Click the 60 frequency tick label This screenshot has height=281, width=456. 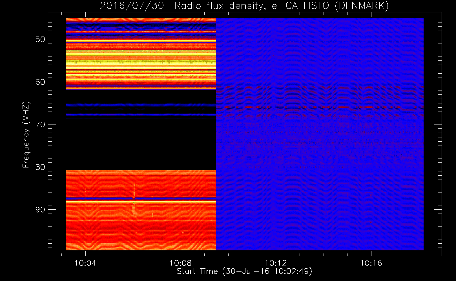point(40,82)
